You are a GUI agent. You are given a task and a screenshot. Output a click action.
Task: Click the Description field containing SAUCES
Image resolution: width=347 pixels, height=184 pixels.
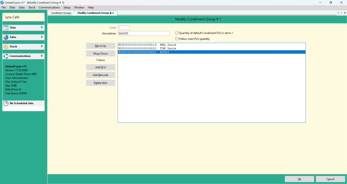tap(144, 33)
